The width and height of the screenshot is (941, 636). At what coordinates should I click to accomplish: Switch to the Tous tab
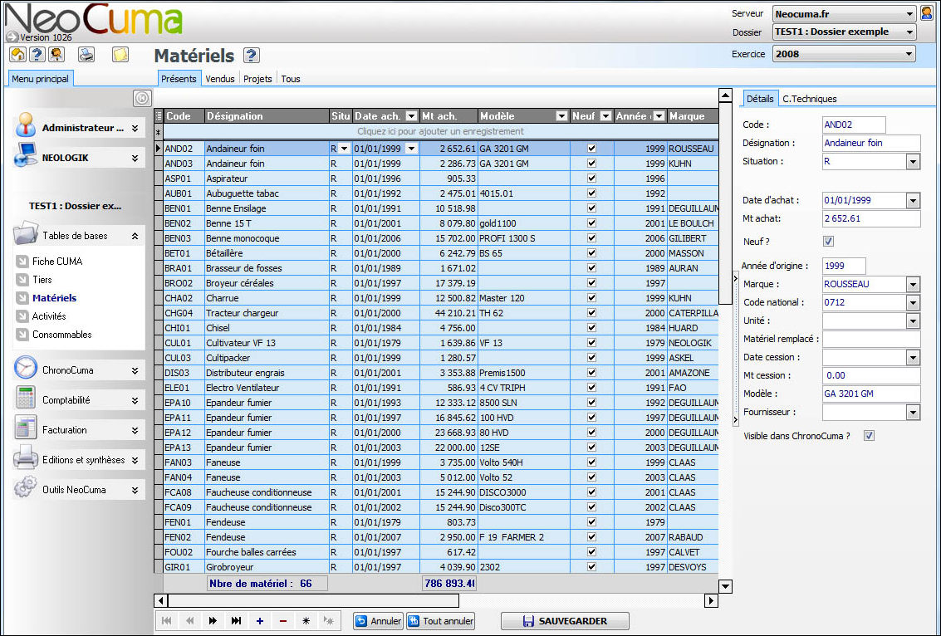point(291,79)
